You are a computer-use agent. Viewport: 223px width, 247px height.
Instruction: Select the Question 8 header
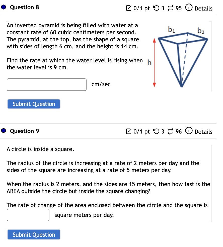point(24,7)
